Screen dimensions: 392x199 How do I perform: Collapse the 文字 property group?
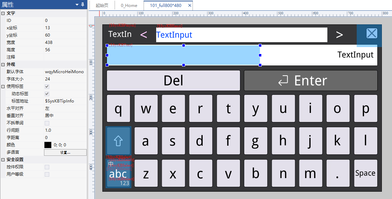[3, 13]
